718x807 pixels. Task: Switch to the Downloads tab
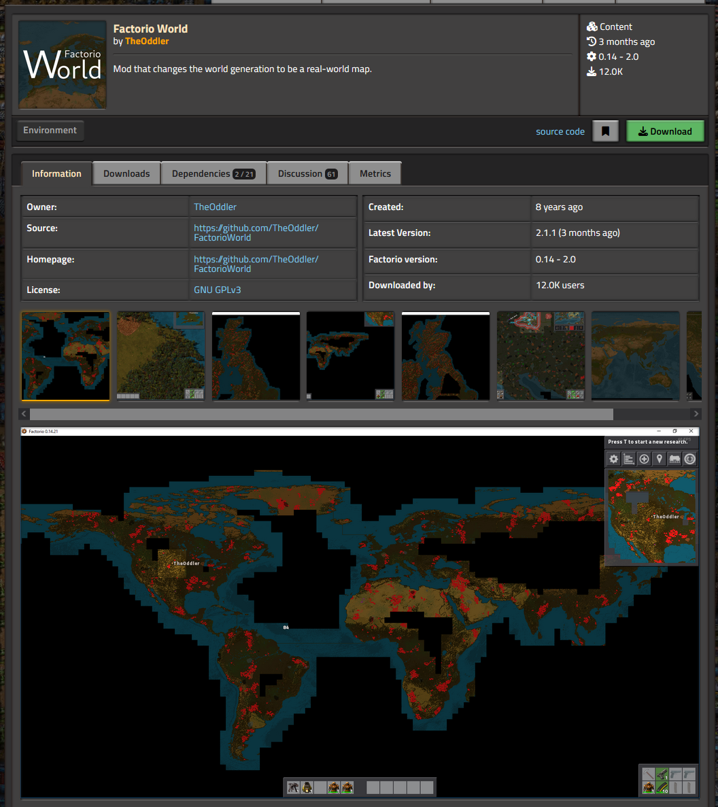tap(126, 173)
